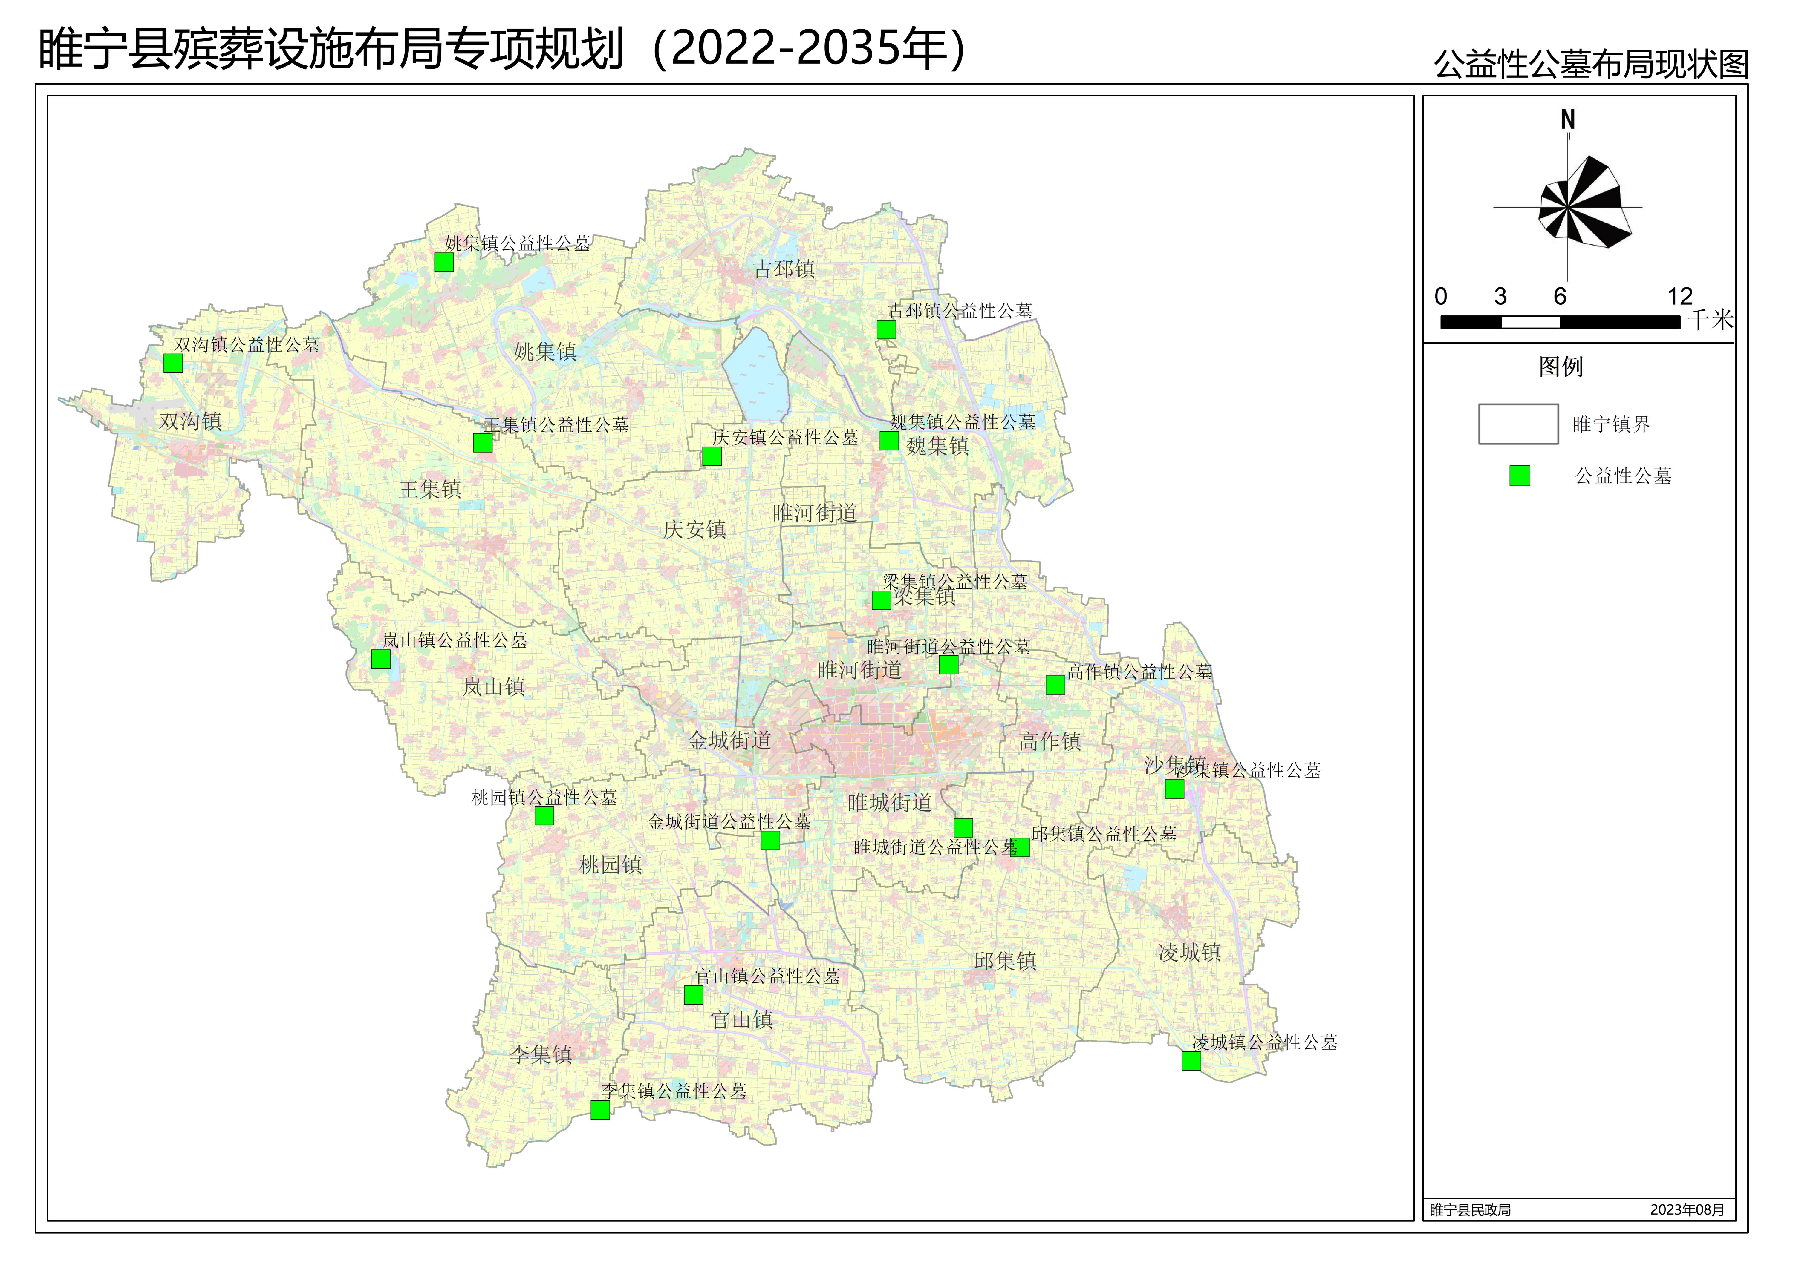The width and height of the screenshot is (1793, 1268).
Task: Click the 岚山镇公益性公墓 text label
Action: [x=455, y=640]
